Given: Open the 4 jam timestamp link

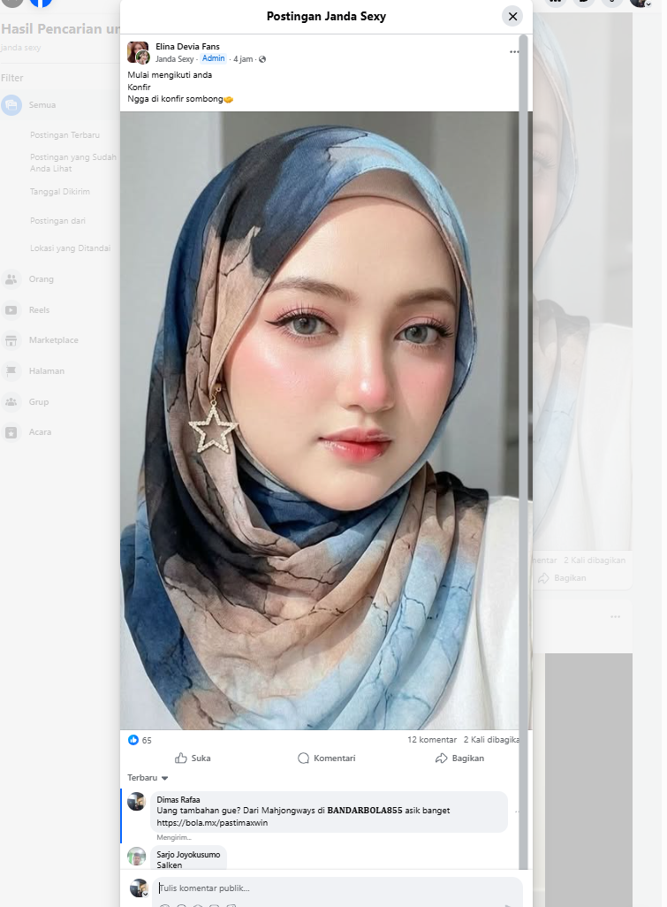Looking at the screenshot, I should click(243, 59).
